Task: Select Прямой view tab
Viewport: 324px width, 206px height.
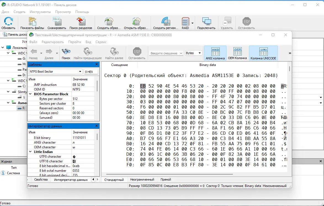Action: (166, 179)
